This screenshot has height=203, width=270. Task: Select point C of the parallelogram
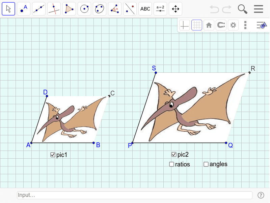109,96
